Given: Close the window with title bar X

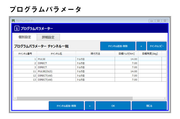Looking at the screenshot, I should (165, 21).
